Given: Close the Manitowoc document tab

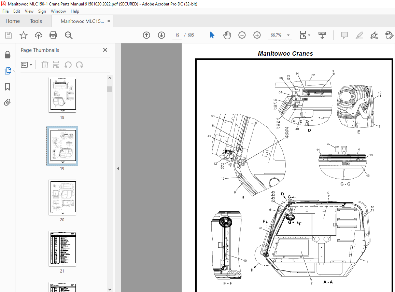Looking at the screenshot, I should click(x=109, y=21).
